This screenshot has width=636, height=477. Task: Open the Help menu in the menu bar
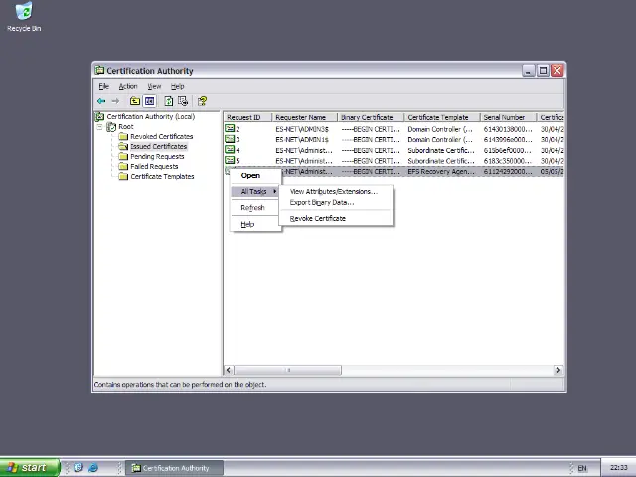(x=177, y=86)
